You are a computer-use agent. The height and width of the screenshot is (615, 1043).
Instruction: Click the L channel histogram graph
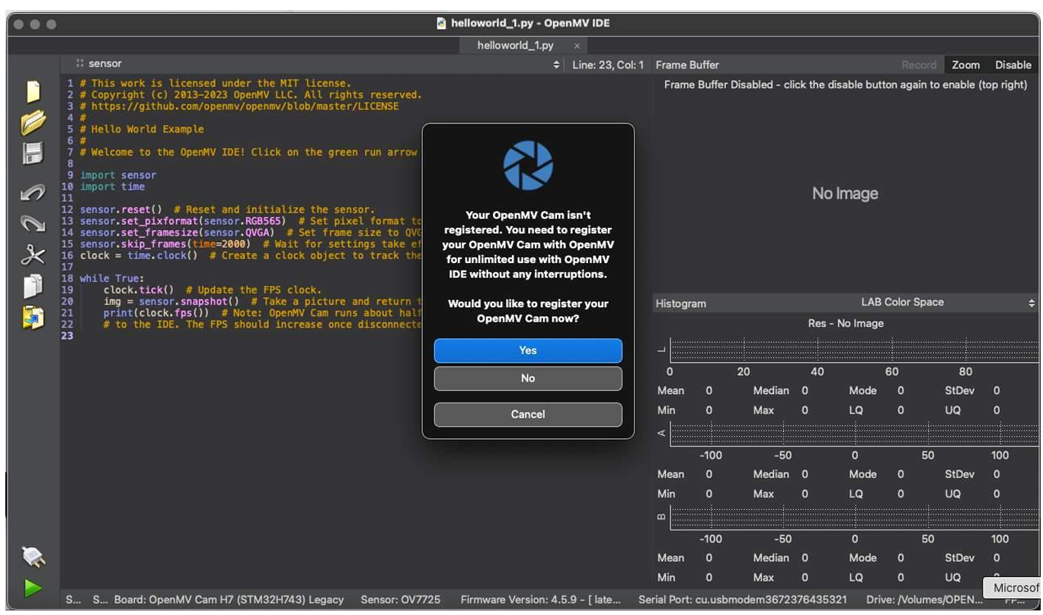[x=853, y=350]
